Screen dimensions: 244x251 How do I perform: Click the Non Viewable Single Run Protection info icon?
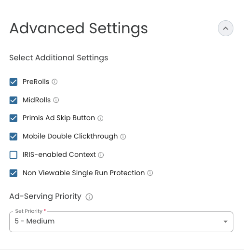150,173
